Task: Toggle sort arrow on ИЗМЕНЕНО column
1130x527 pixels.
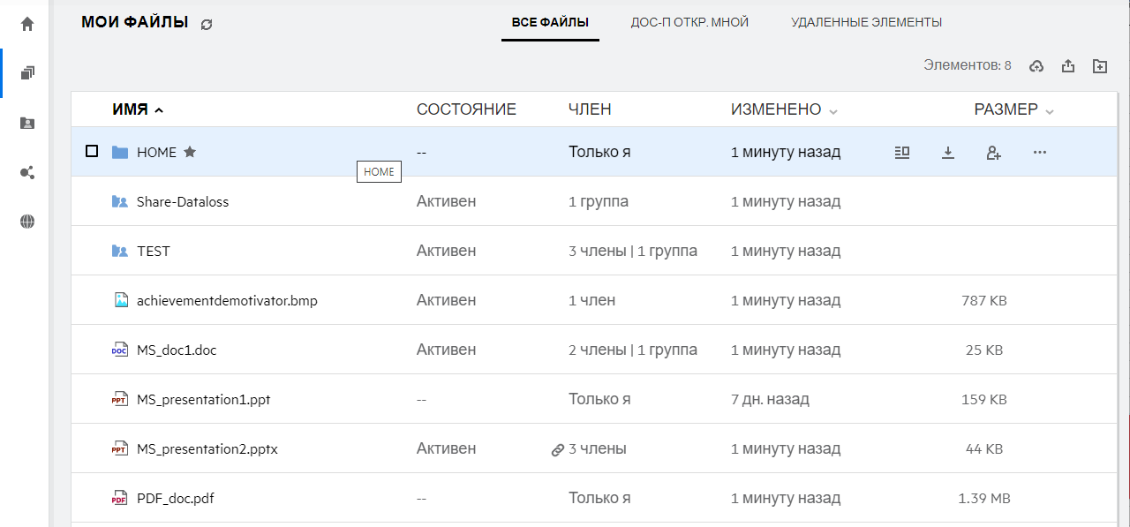Action: click(833, 111)
